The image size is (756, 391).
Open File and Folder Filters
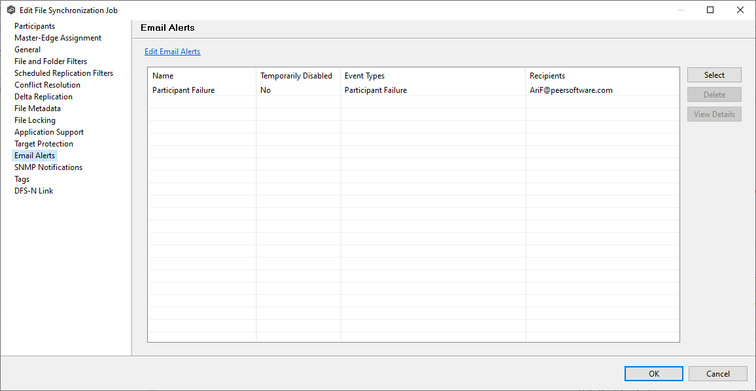pos(50,61)
